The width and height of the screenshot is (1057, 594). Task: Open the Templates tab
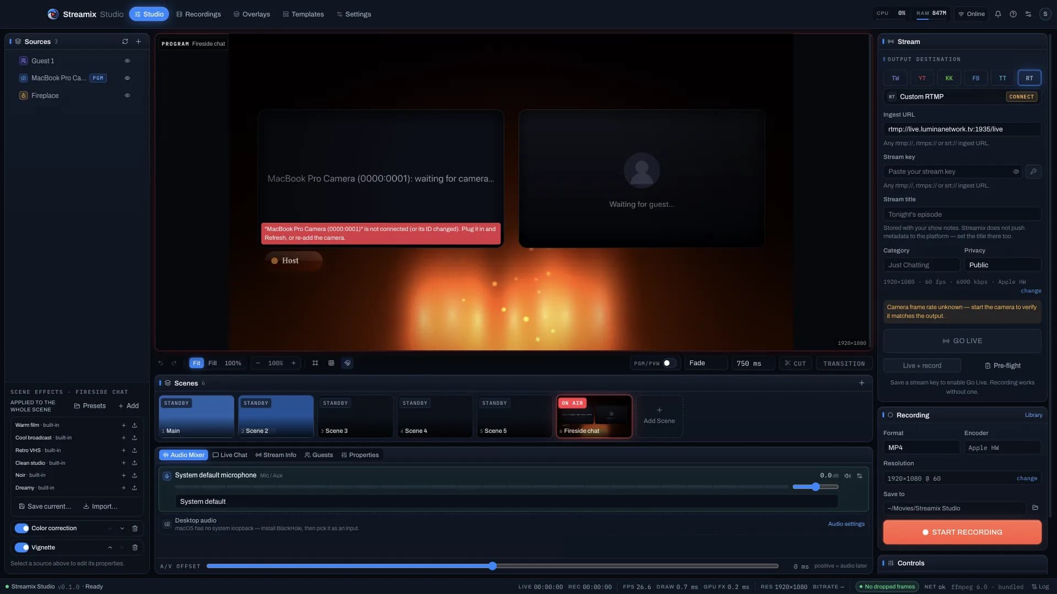(x=303, y=14)
